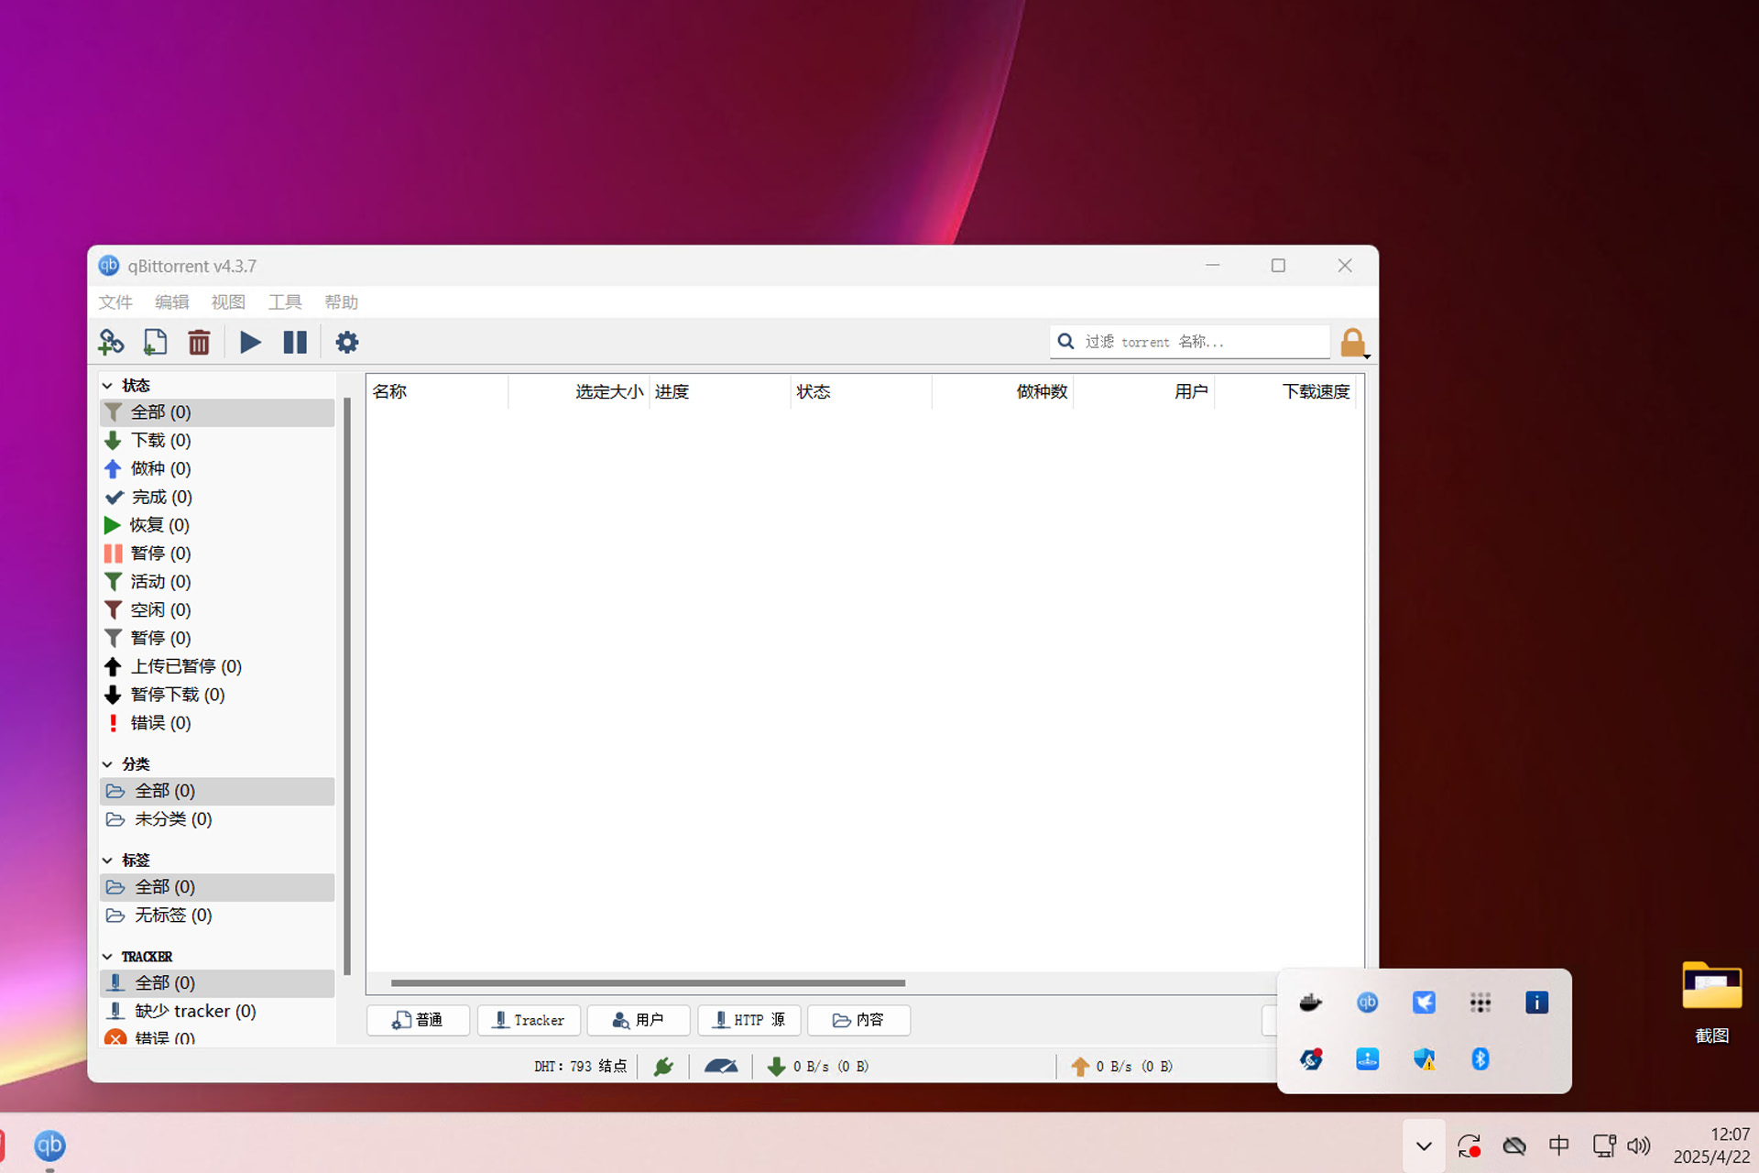Click the dotted grid tray icon

point(1480,1003)
